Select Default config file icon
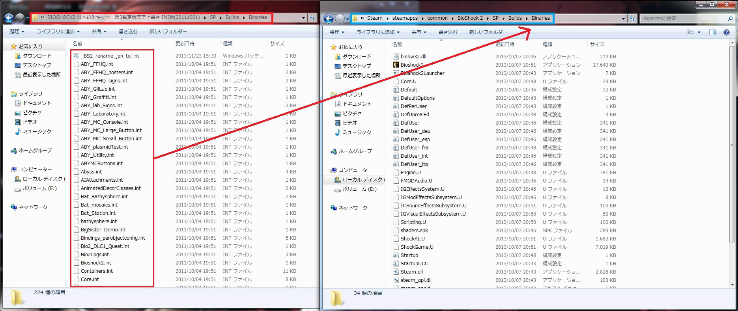This screenshot has height=311, width=738. coord(396,90)
